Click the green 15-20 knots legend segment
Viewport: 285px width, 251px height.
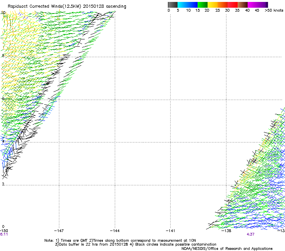pos(203,5)
